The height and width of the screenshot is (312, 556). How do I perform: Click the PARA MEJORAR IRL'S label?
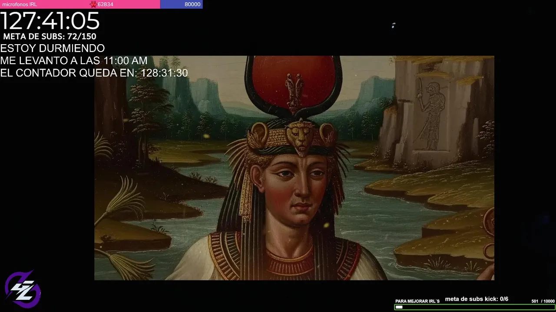coord(417,301)
